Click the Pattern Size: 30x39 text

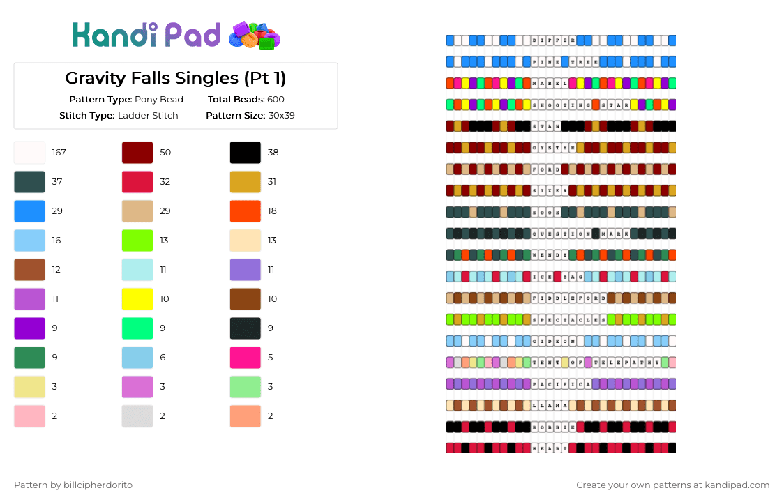250,116
